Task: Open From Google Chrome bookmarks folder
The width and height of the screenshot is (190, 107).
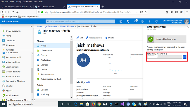Action: tap(28, 16)
